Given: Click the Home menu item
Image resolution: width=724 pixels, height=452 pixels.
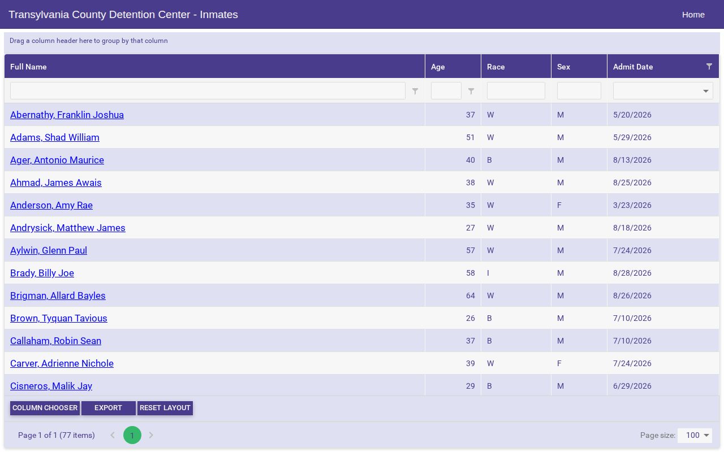Looking at the screenshot, I should click(693, 15).
